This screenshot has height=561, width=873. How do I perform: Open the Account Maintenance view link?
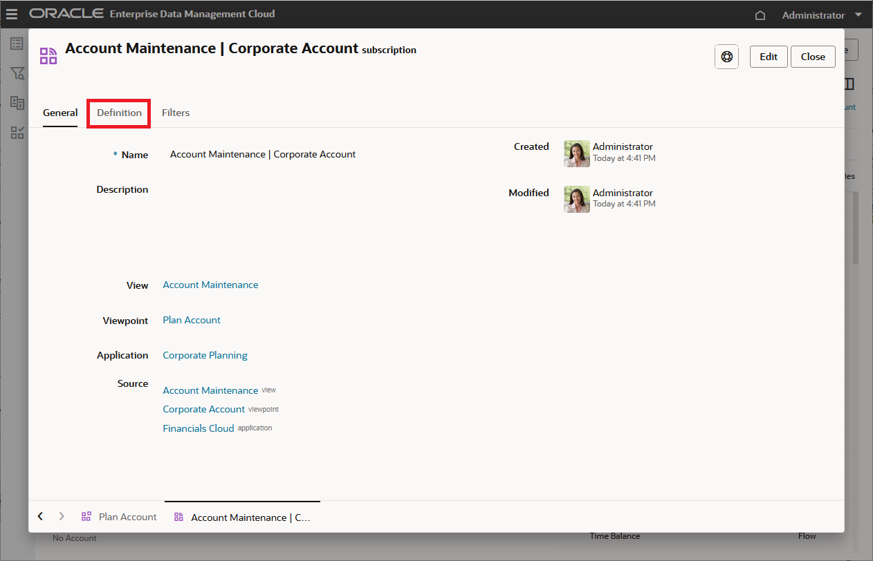[x=210, y=285]
